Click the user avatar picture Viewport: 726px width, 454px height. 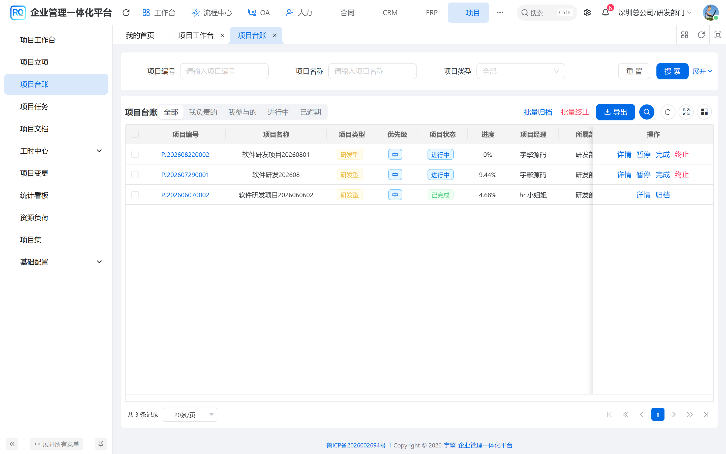pyautogui.click(x=711, y=13)
